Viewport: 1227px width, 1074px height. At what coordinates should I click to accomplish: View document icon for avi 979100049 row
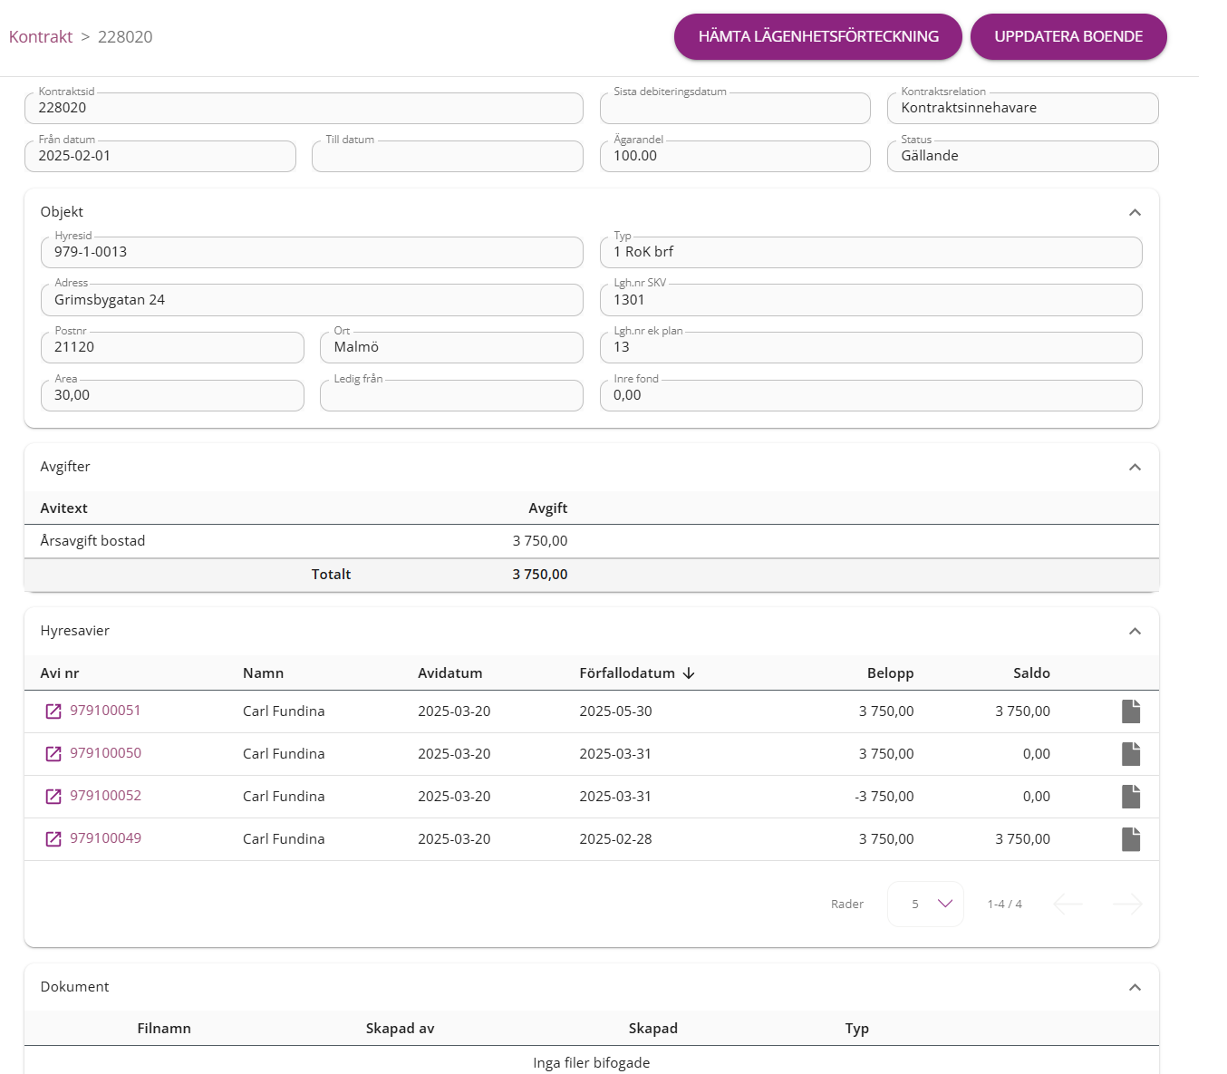pyautogui.click(x=1130, y=839)
